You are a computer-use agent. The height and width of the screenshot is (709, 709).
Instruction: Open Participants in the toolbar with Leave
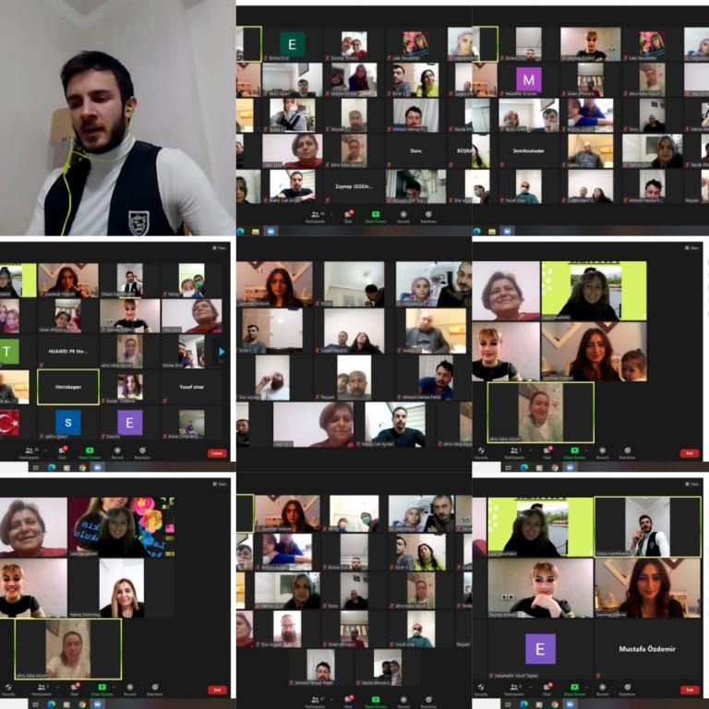click(x=30, y=452)
